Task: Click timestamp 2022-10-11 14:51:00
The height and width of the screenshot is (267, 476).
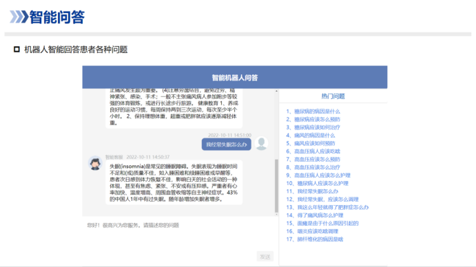Action: pyautogui.click(x=230, y=135)
